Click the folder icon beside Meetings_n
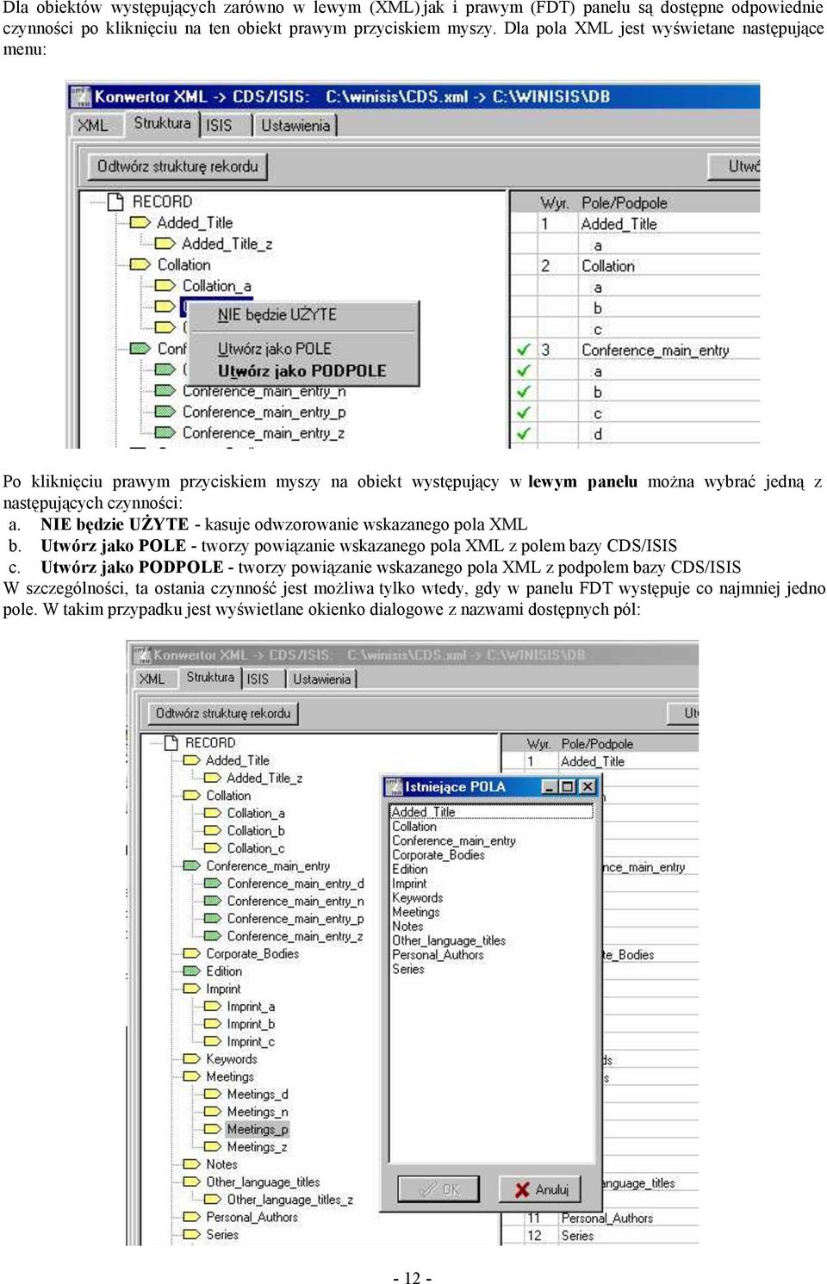 pos(212,1112)
